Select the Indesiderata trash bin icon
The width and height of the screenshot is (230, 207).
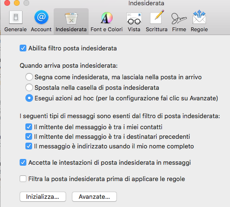[71, 18]
